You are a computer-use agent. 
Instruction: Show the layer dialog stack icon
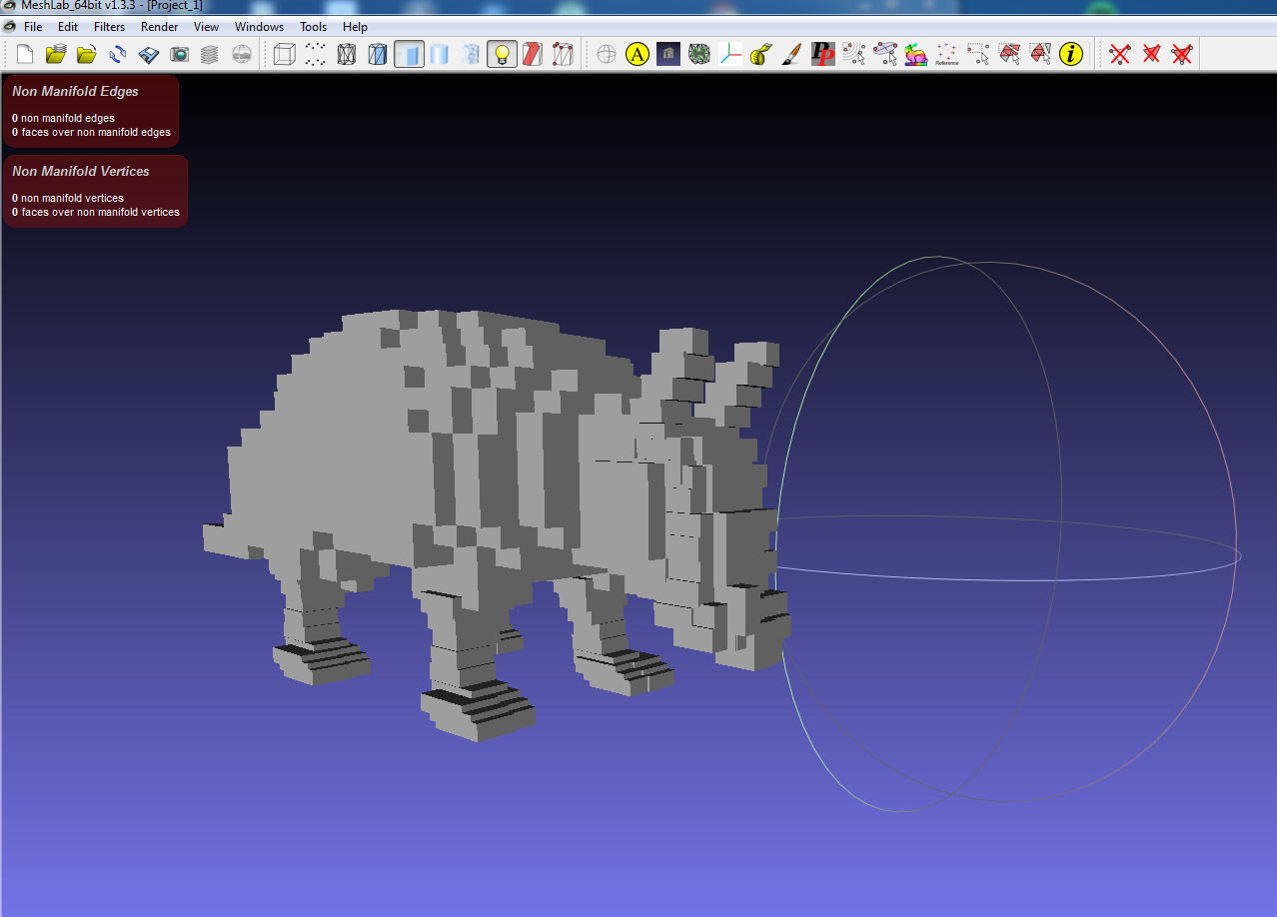210,54
